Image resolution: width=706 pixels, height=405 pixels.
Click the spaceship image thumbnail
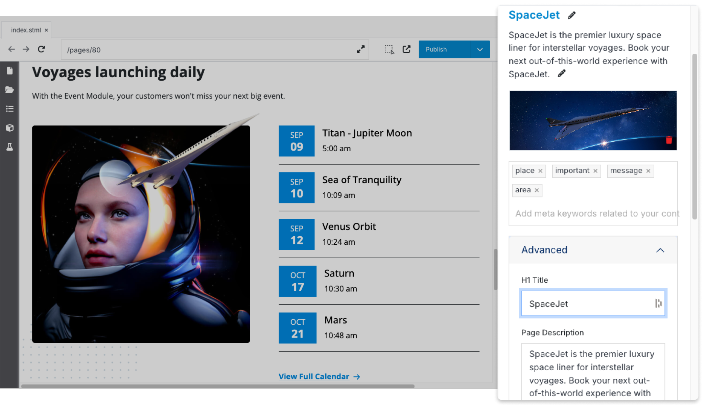click(x=593, y=120)
